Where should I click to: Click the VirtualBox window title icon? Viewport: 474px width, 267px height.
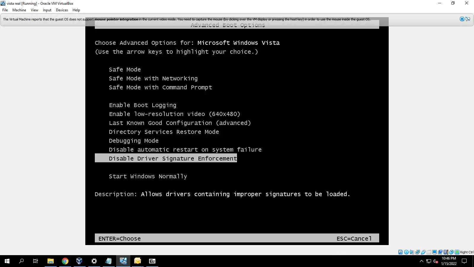3,3
